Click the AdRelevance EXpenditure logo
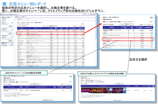This screenshot has height=107, width=158. (9, 14)
